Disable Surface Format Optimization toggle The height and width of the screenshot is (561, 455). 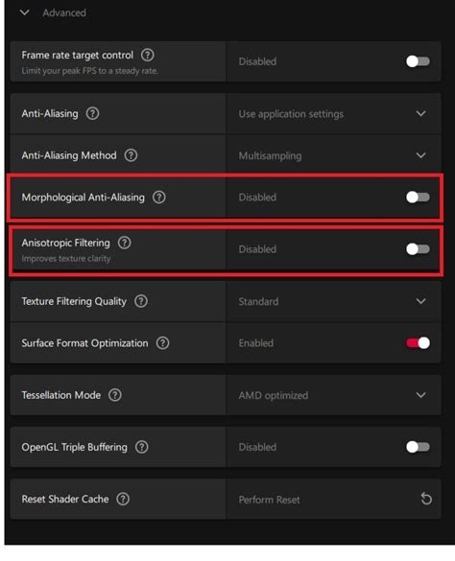(x=418, y=343)
